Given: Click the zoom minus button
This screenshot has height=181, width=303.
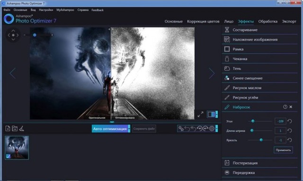Looking at the screenshot, I should 25,35.
